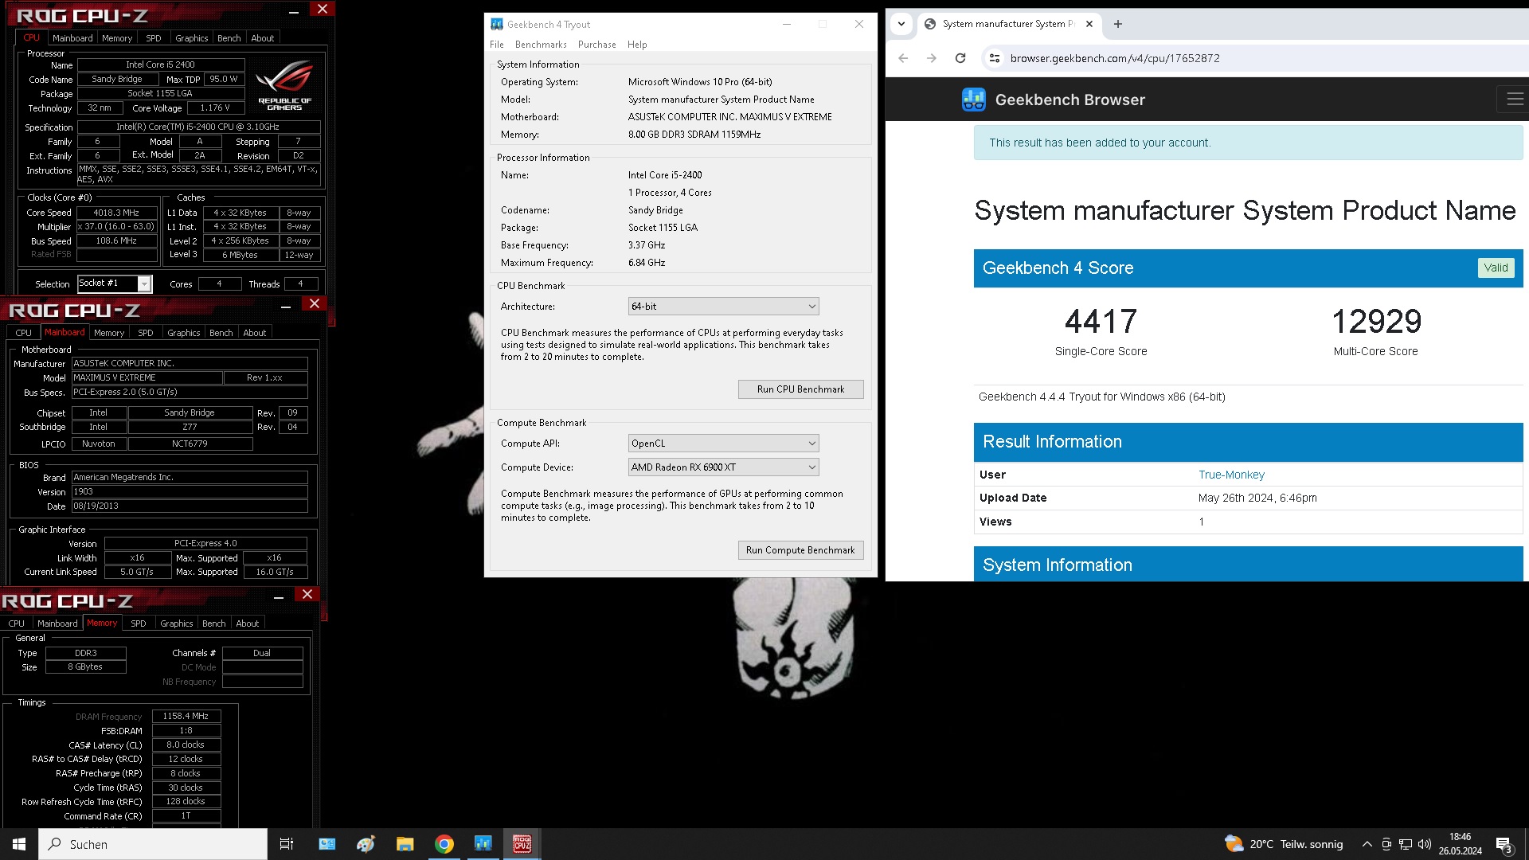The image size is (1529, 860).
Task: Switch to Geekbench app in taskbar
Action: pos(483,844)
